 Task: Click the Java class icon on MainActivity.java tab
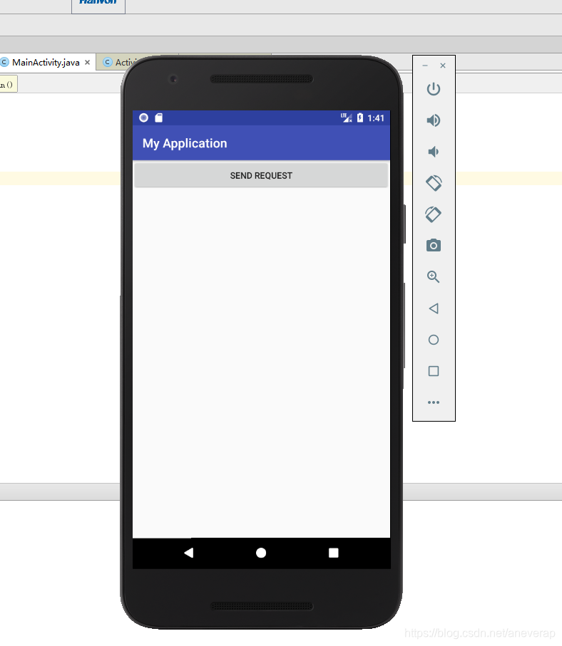pyautogui.click(x=4, y=62)
